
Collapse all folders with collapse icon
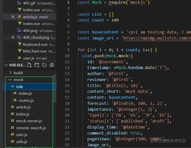click(x=52, y=65)
